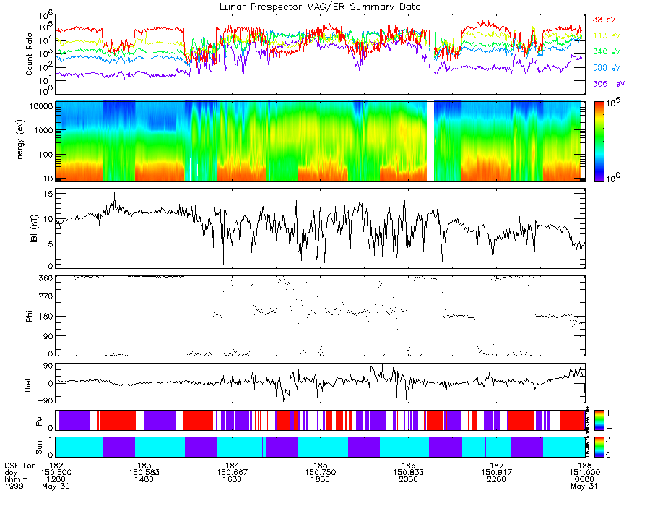Click the 'doy' row label

[x=11, y=473]
